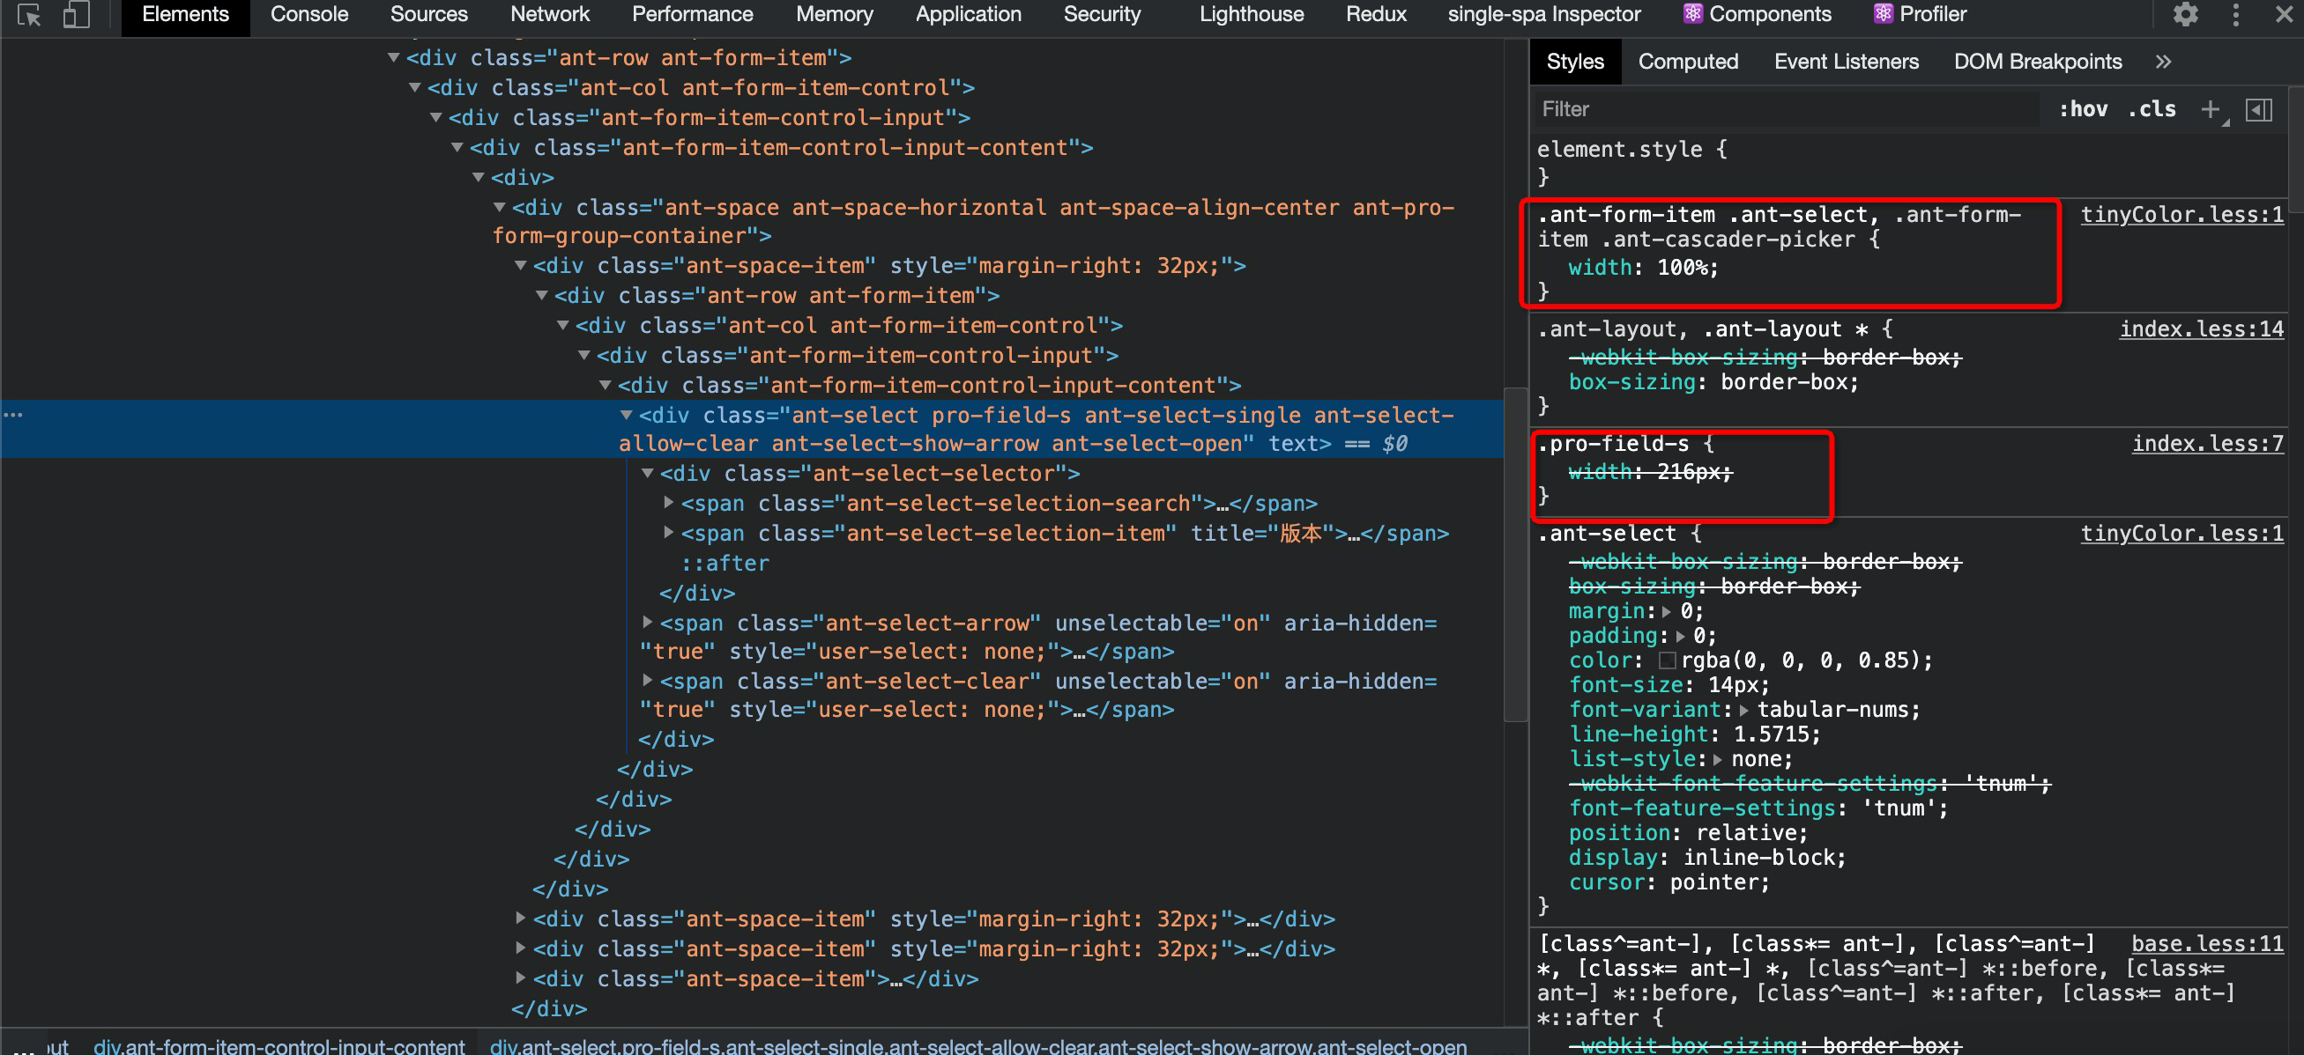Toggle the .cls element classes pane
This screenshot has width=2304, height=1055.
[x=2152, y=109]
